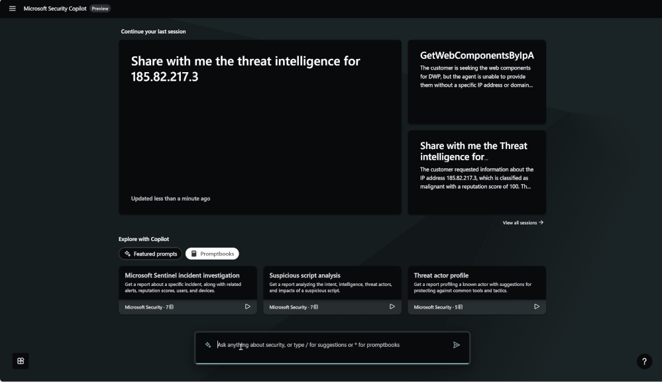Click the prompt sparkle icon in the input bar

coord(207,345)
